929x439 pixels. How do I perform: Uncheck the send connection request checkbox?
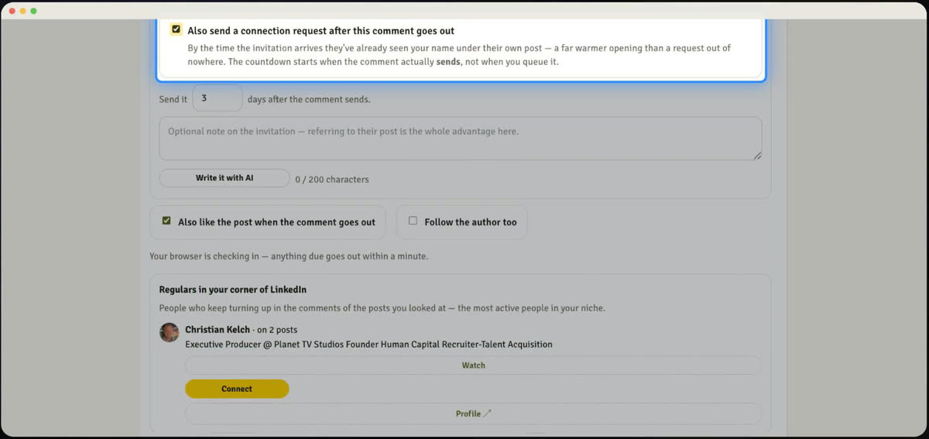pyautogui.click(x=176, y=29)
